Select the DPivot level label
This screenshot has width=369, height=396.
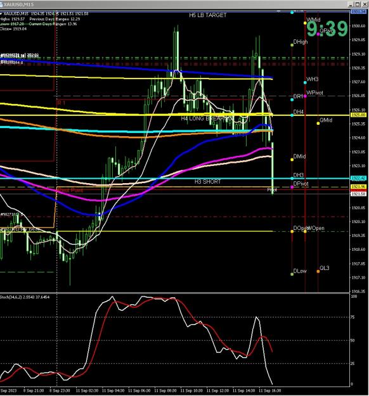[301, 184]
